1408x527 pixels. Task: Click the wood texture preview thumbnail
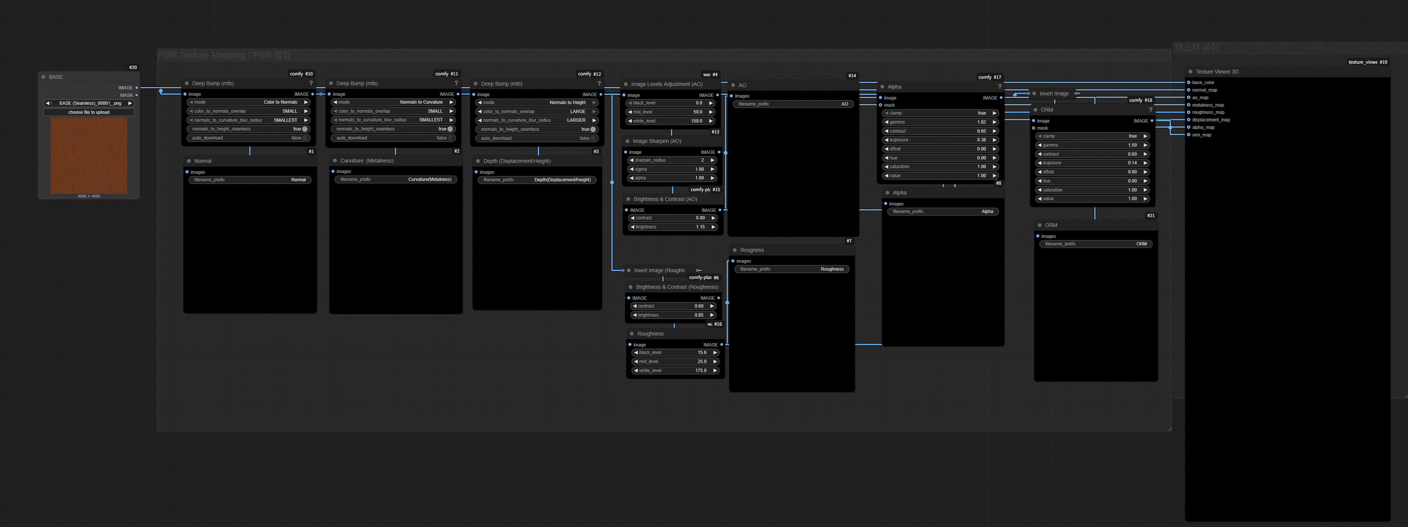point(89,156)
